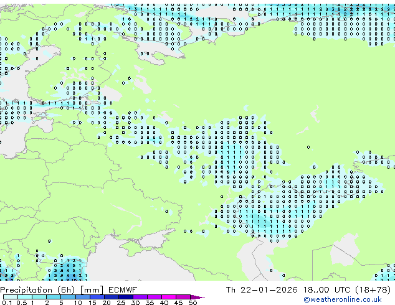Click the 'ECMWF' model label

[x=123, y=290]
